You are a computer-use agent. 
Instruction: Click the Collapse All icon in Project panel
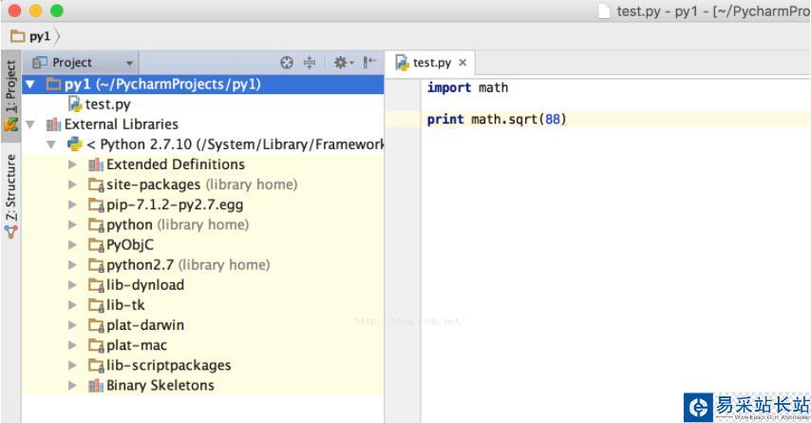click(310, 63)
